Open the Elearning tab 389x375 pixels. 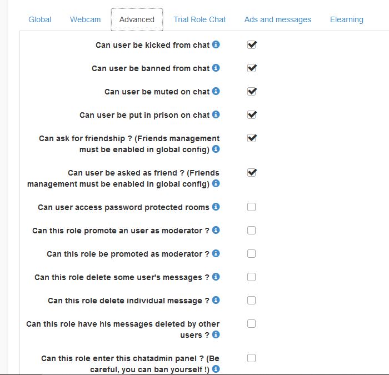pyautogui.click(x=347, y=19)
